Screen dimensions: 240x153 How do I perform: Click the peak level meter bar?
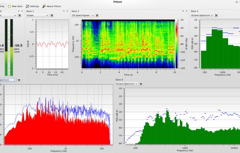(12, 47)
